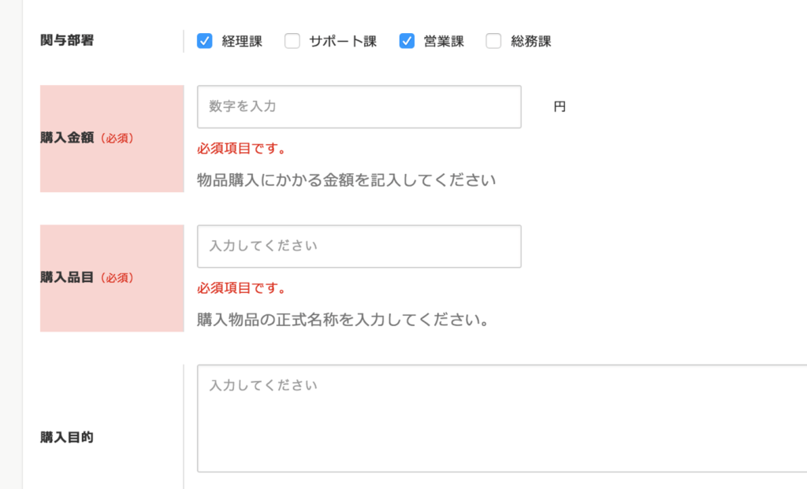The width and height of the screenshot is (807, 489).
Task: Click the 購入品目 text input field
Action: click(x=359, y=246)
